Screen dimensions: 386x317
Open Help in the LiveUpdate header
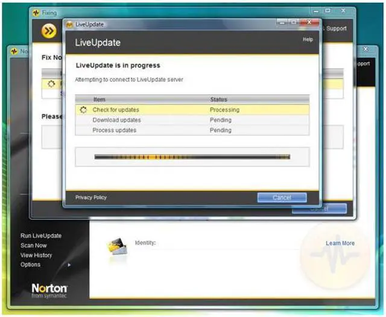(x=308, y=39)
